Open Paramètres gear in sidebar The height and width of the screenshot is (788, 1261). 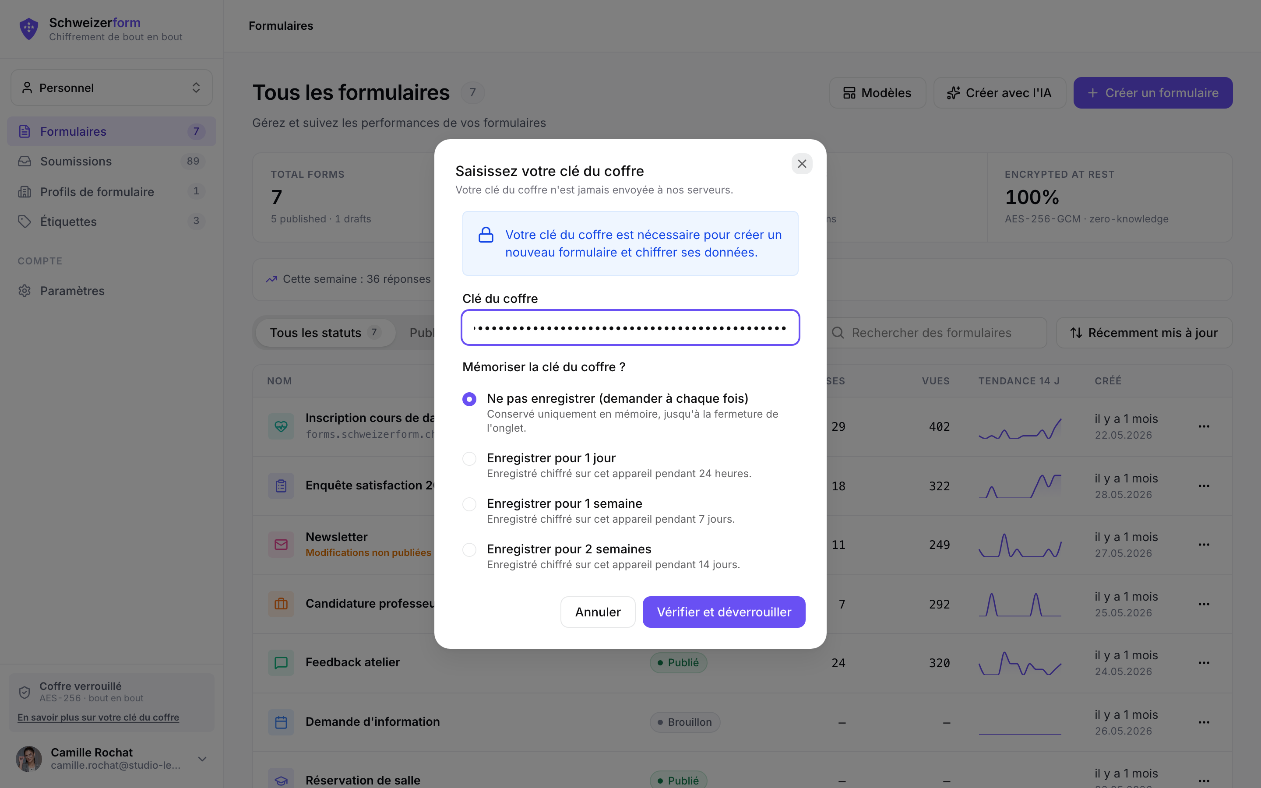tap(25, 291)
